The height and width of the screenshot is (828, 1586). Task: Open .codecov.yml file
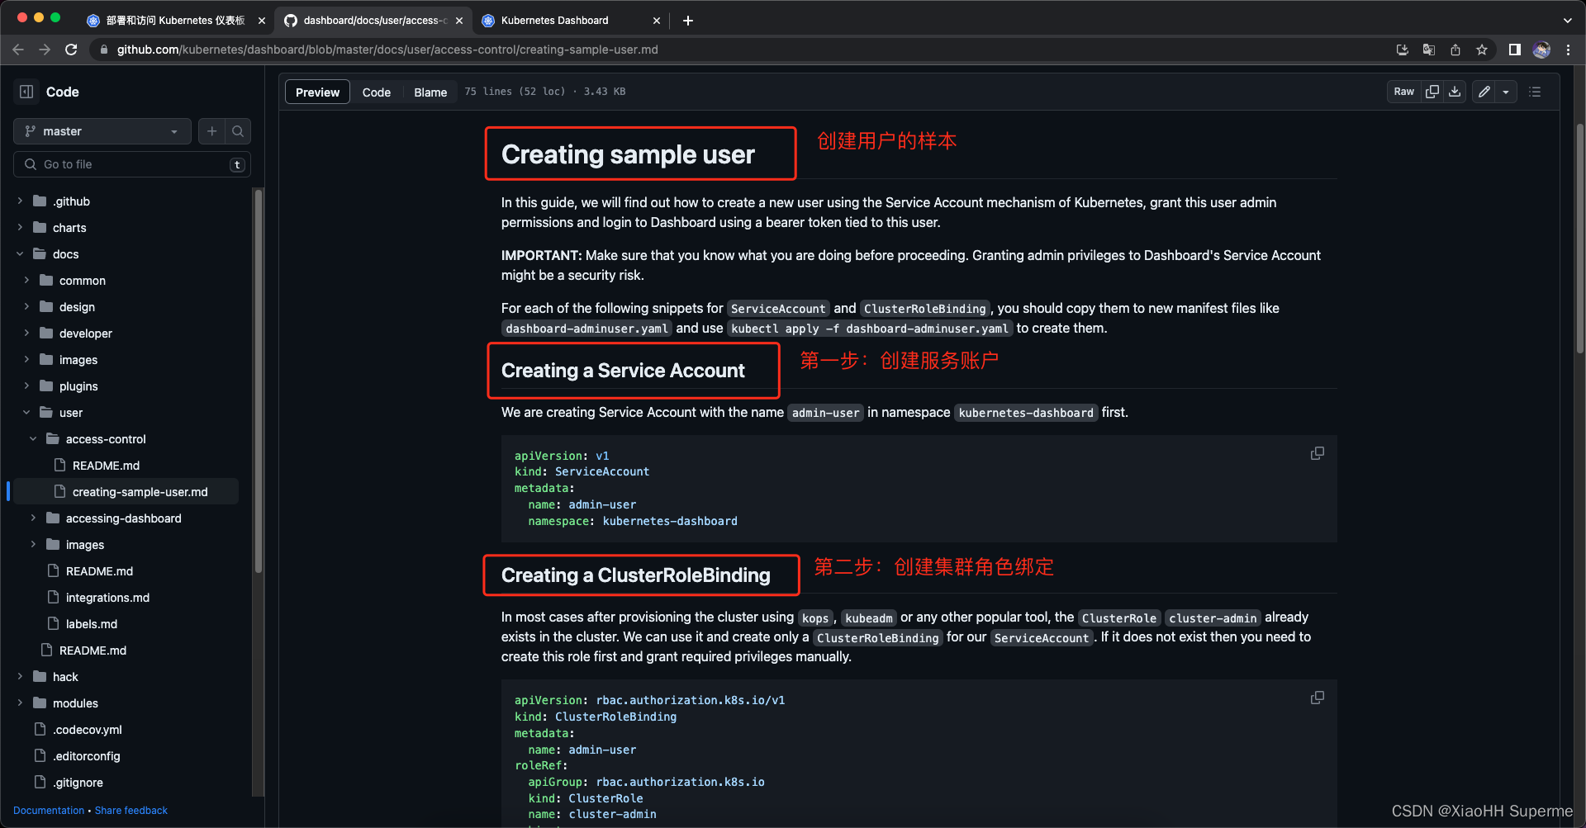click(x=87, y=730)
